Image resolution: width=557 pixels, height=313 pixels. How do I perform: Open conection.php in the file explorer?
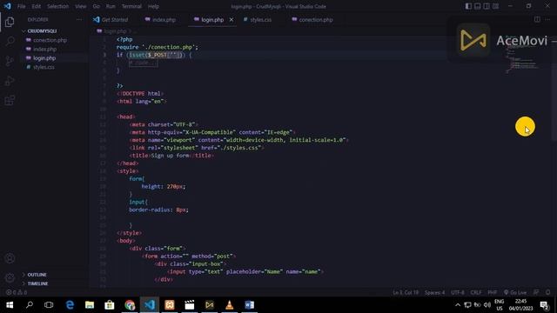50,40
